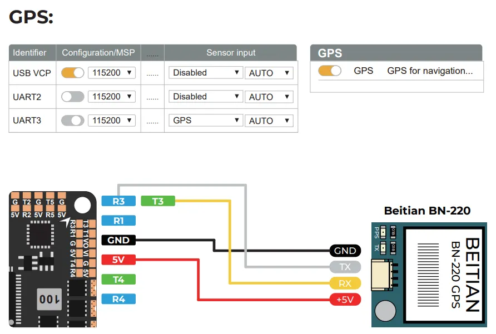Turn on the UART3 port toggle

pos(73,120)
